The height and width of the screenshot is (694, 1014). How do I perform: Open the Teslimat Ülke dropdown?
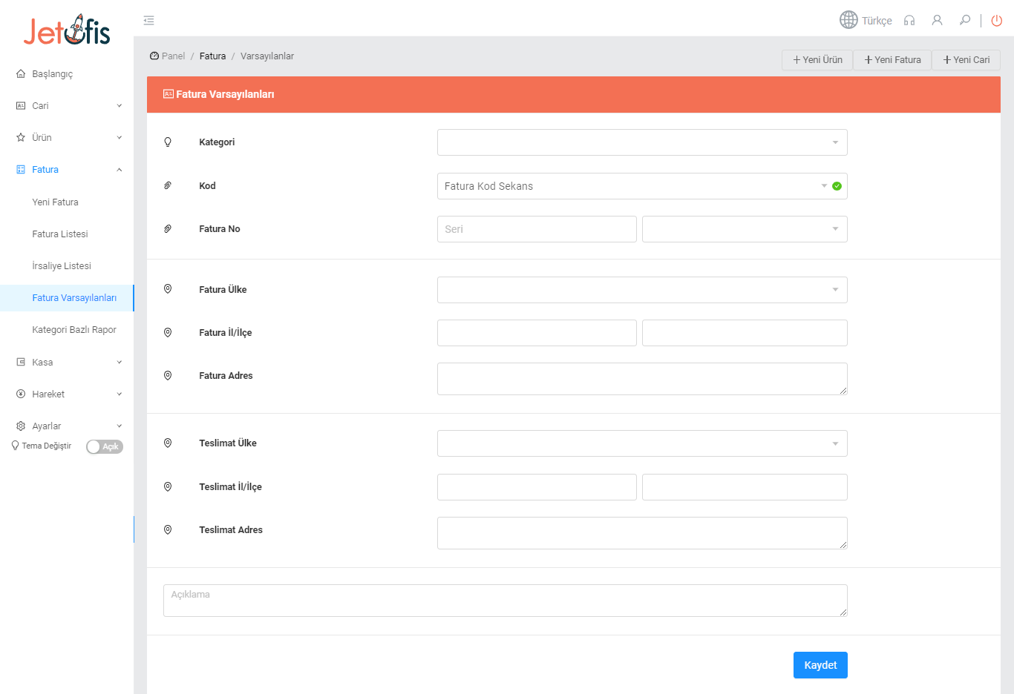[642, 443]
